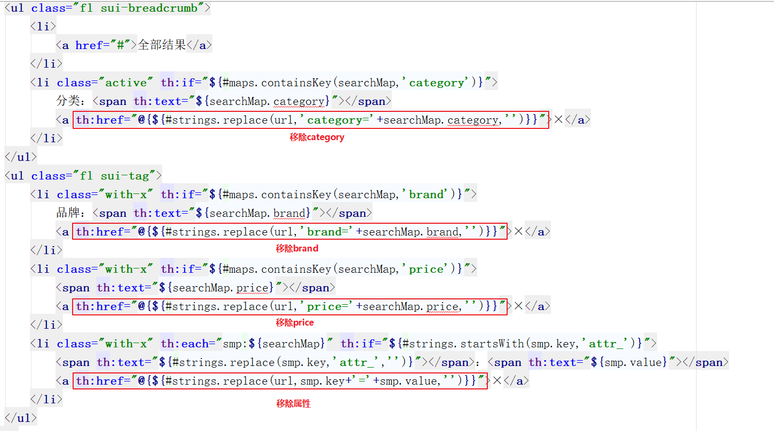Click the × in the brand removal anchor

518,232
